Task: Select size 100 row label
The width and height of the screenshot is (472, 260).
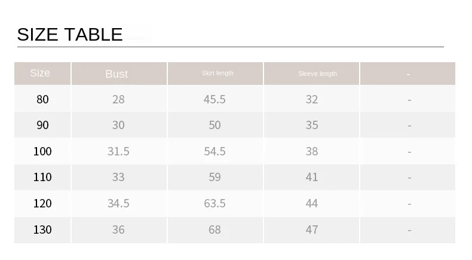Action: tap(42, 151)
